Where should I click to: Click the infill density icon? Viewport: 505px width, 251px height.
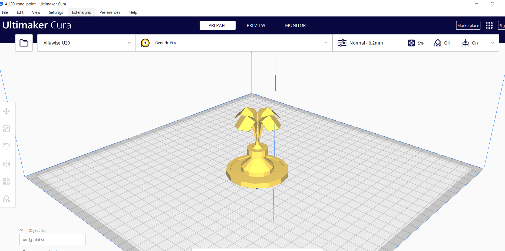click(x=411, y=43)
